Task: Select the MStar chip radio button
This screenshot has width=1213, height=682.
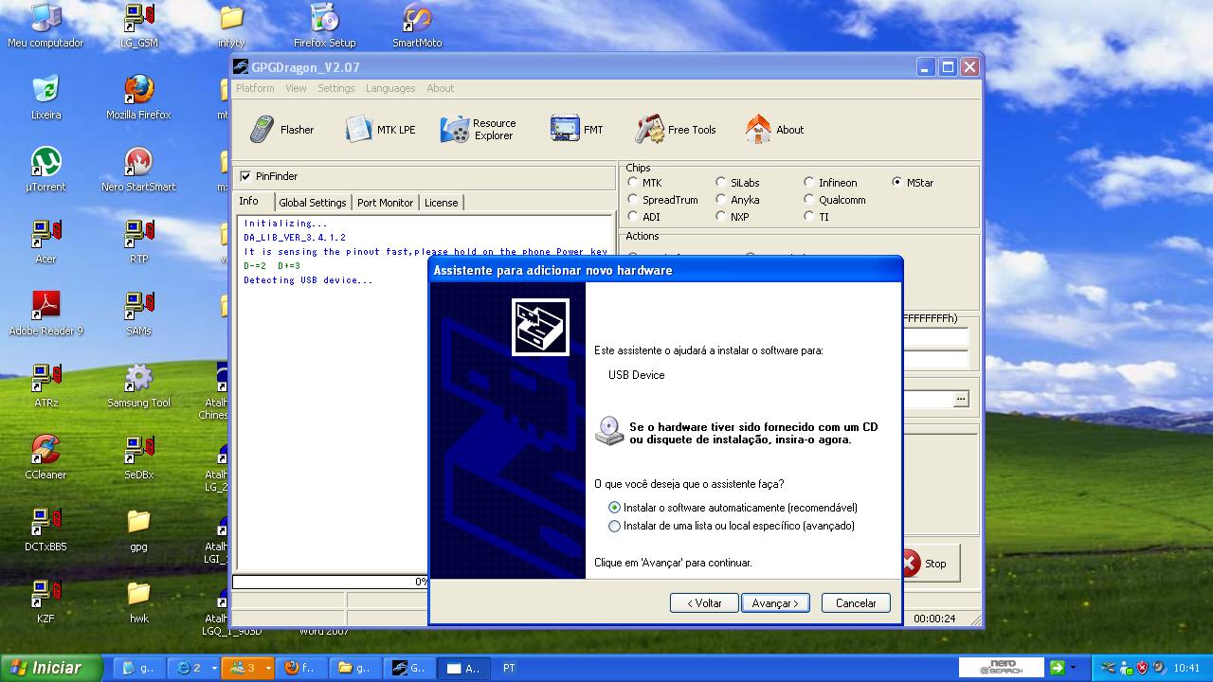Action: tap(897, 182)
